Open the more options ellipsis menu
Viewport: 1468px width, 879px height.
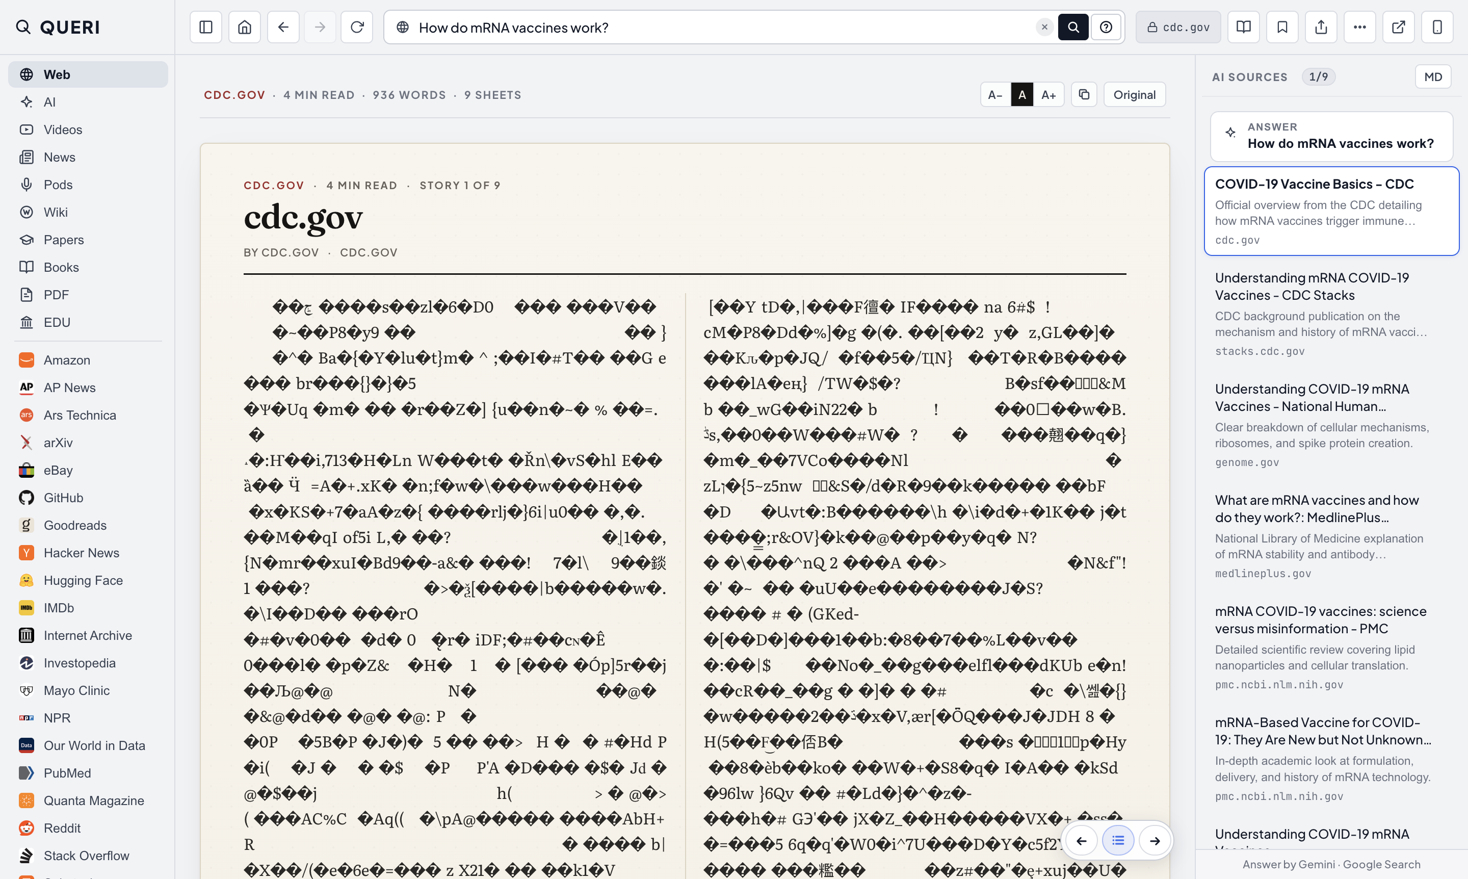tap(1359, 27)
